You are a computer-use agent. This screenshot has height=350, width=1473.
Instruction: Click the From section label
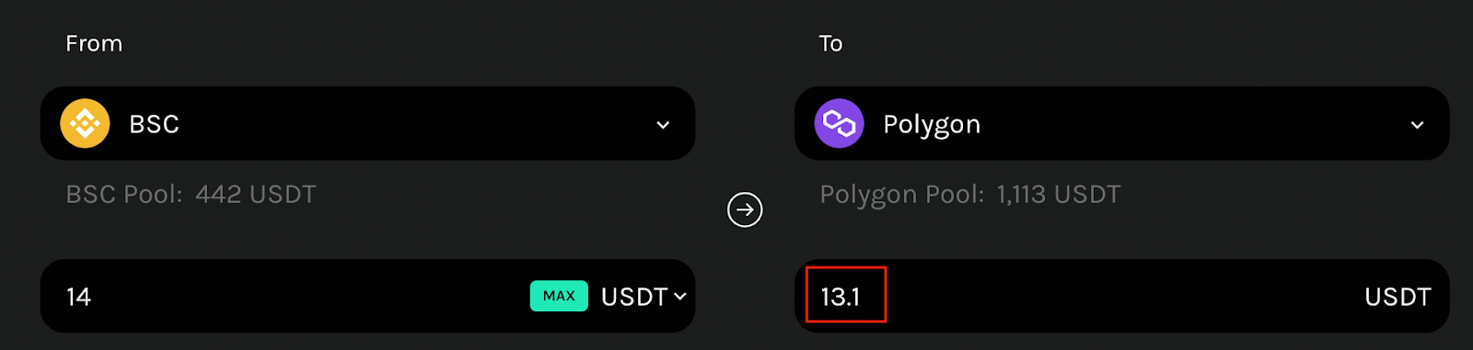point(94,43)
